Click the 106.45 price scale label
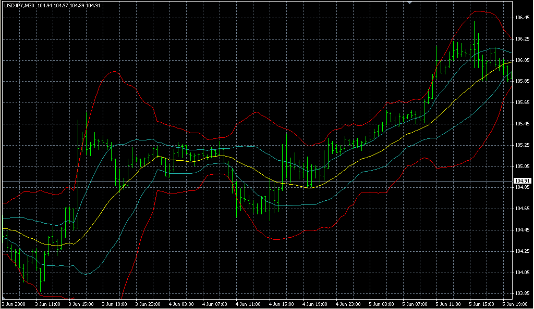Image resolution: width=534 pixels, height=309 pixels. [x=521, y=18]
